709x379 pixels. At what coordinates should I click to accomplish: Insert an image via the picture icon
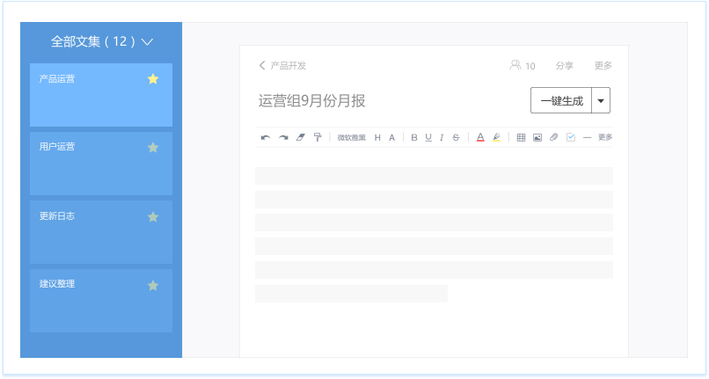(537, 137)
